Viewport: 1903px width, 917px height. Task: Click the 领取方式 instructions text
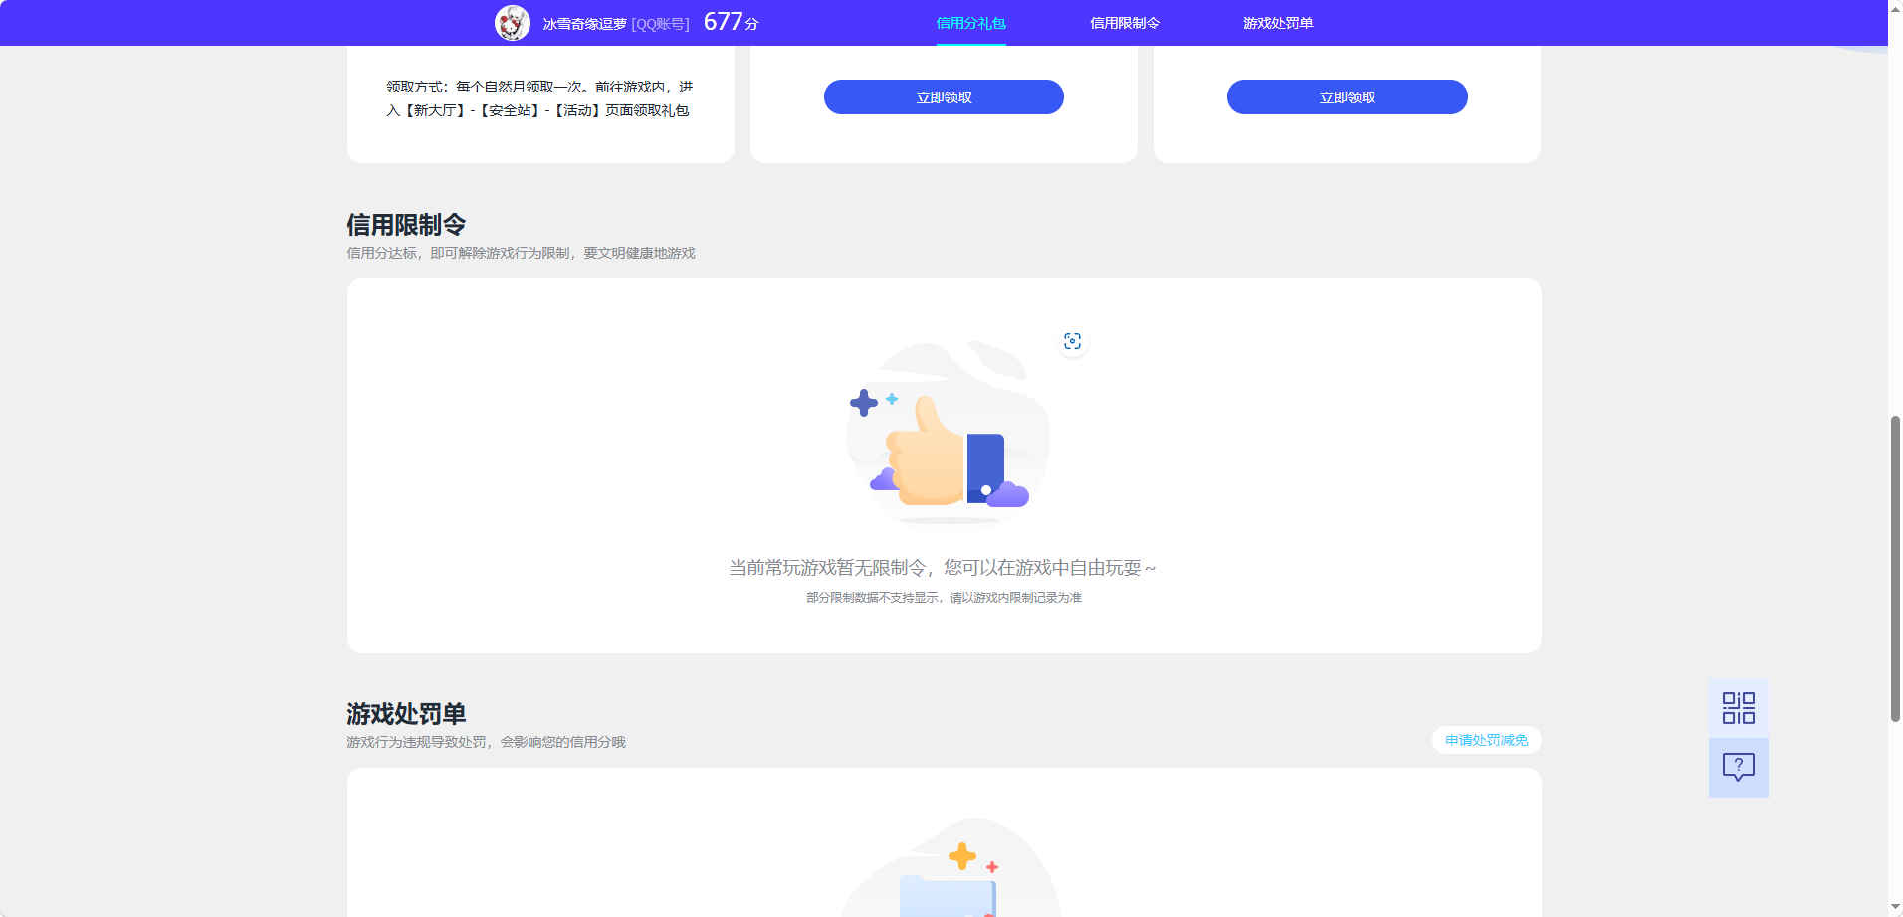click(539, 98)
